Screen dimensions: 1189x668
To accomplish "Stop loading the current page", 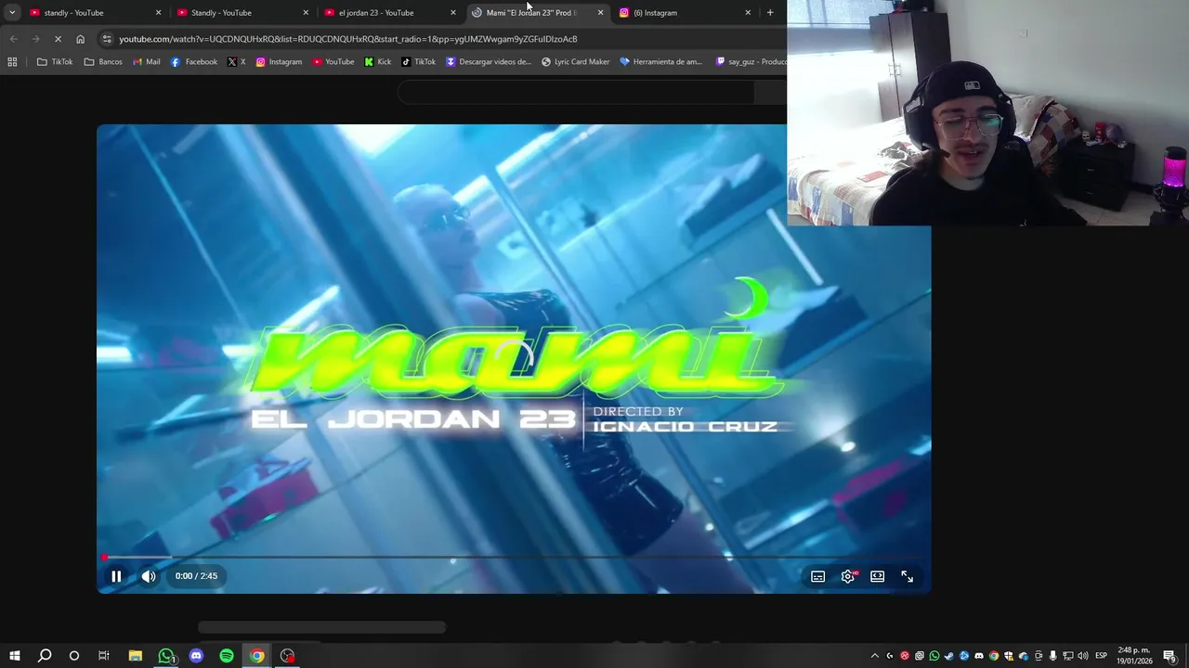I will click(58, 39).
